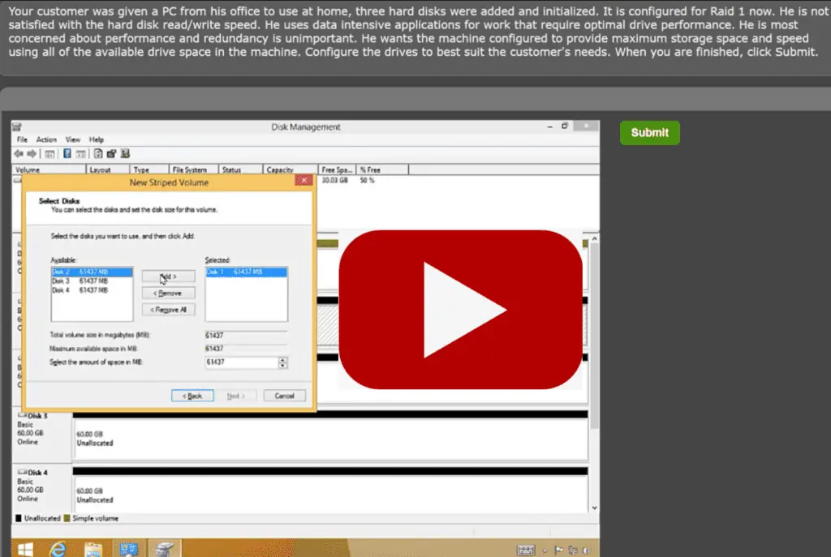Click the green Submit button
This screenshot has height=557, width=831.
tap(649, 133)
